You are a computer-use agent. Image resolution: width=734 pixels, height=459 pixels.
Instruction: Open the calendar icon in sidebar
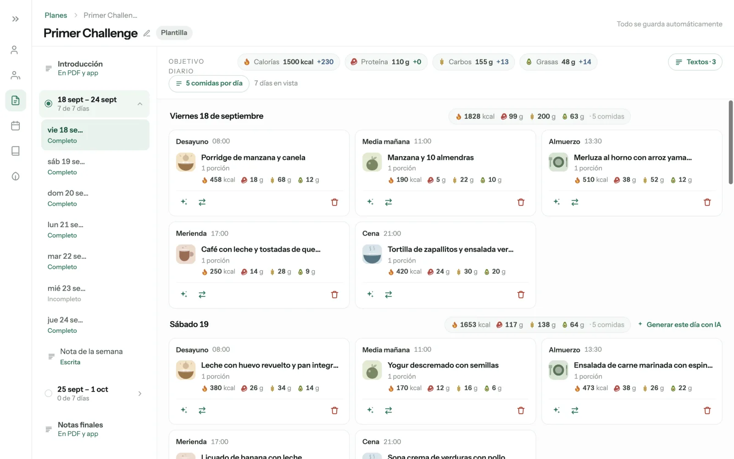(16, 125)
